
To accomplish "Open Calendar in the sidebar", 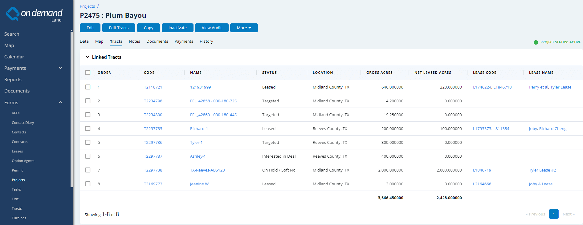I will [x=14, y=57].
